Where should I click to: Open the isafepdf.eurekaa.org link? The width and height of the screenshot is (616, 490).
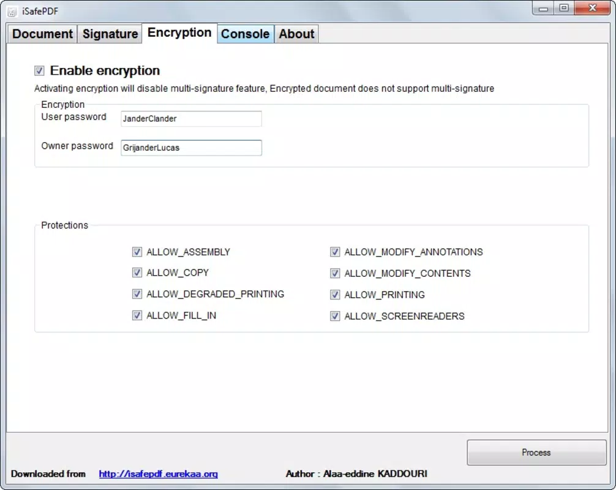[159, 474]
